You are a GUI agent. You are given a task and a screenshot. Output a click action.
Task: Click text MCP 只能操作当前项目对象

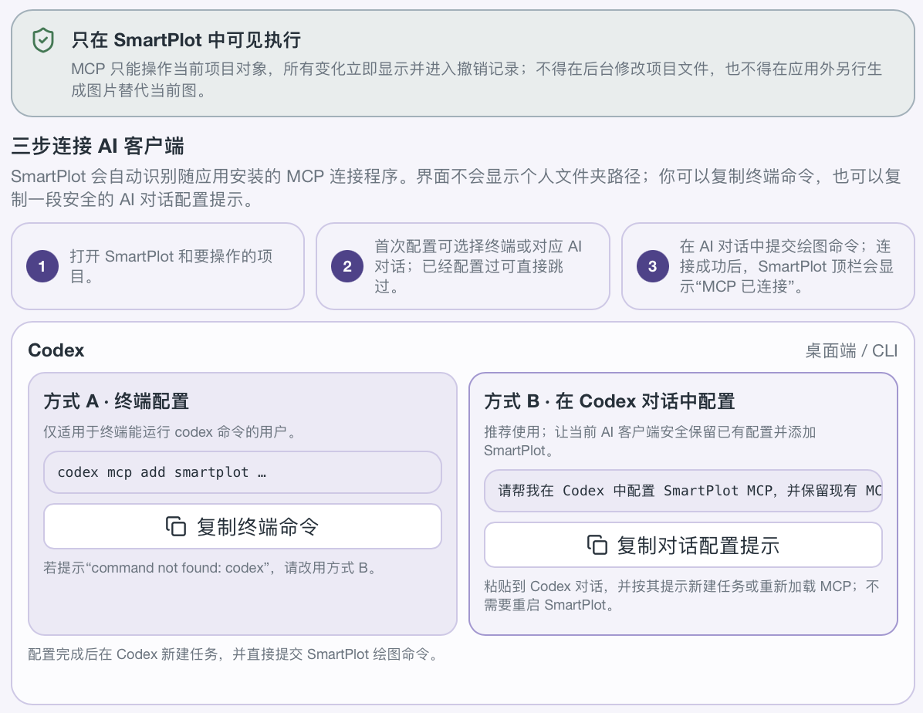pos(476,79)
